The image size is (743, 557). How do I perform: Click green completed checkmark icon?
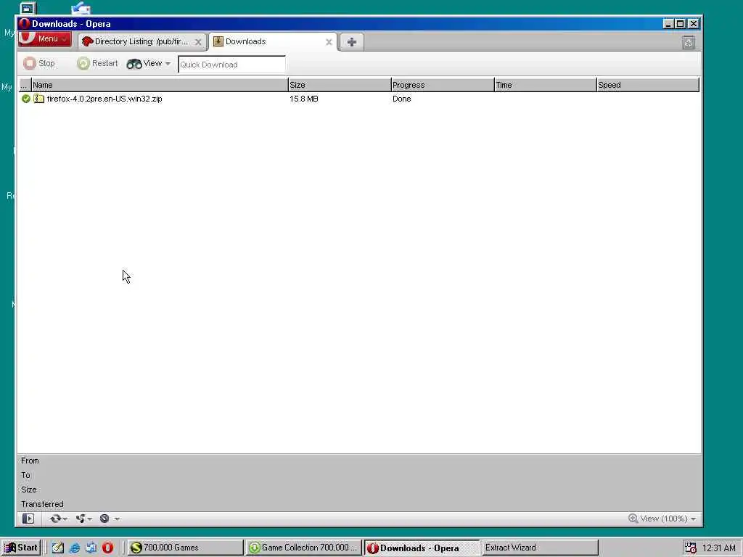[26, 99]
